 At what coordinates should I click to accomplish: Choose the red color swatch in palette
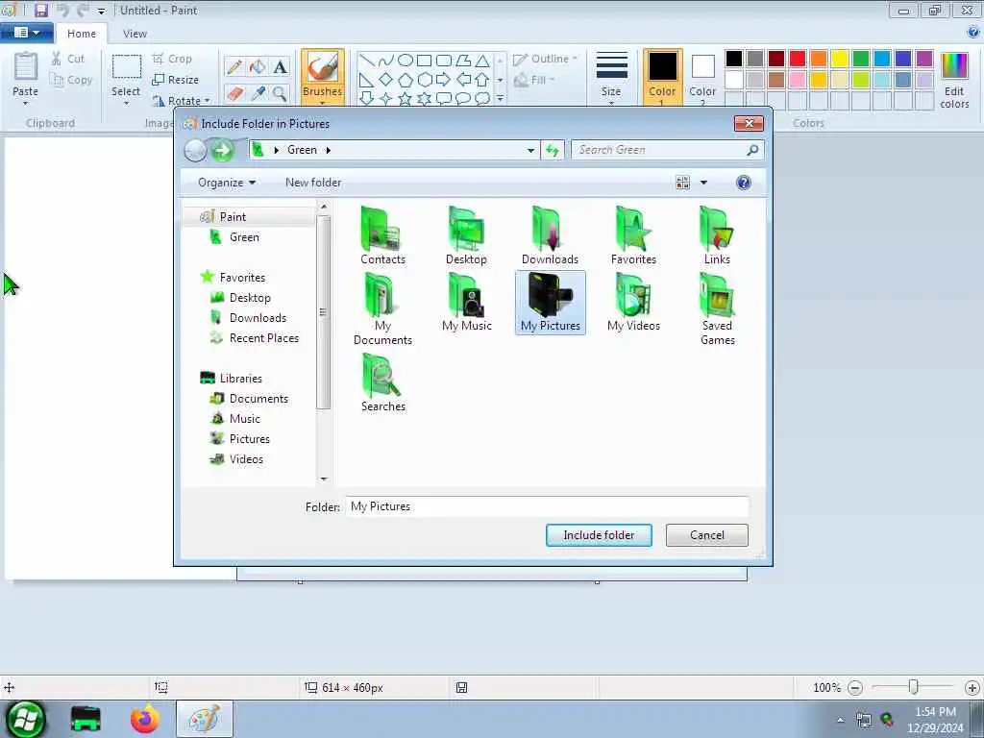797,59
